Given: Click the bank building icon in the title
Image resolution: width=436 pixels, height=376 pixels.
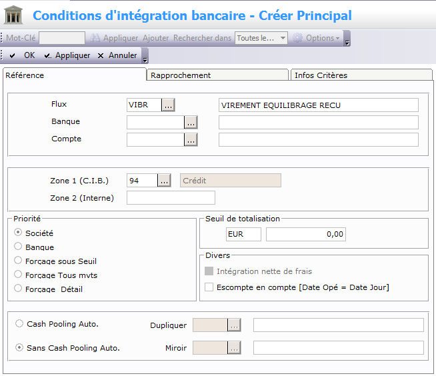Looking at the screenshot, I should point(14,15).
